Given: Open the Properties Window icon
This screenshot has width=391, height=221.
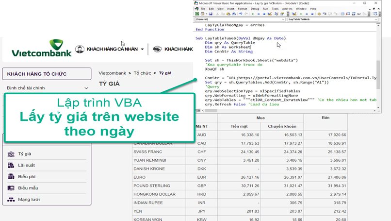Looking at the screenshot, I should click(x=282, y=14).
